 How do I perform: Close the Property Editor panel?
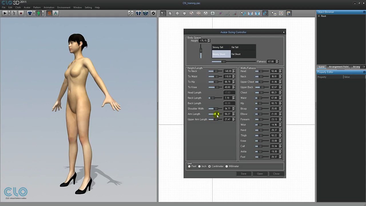(x=364, y=72)
